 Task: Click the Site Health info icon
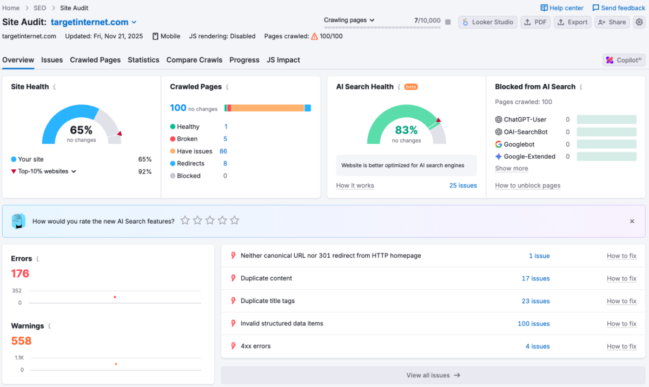[x=54, y=87]
